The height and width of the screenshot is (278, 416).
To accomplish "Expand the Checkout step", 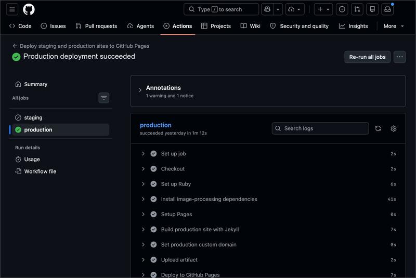I will (x=268, y=169).
